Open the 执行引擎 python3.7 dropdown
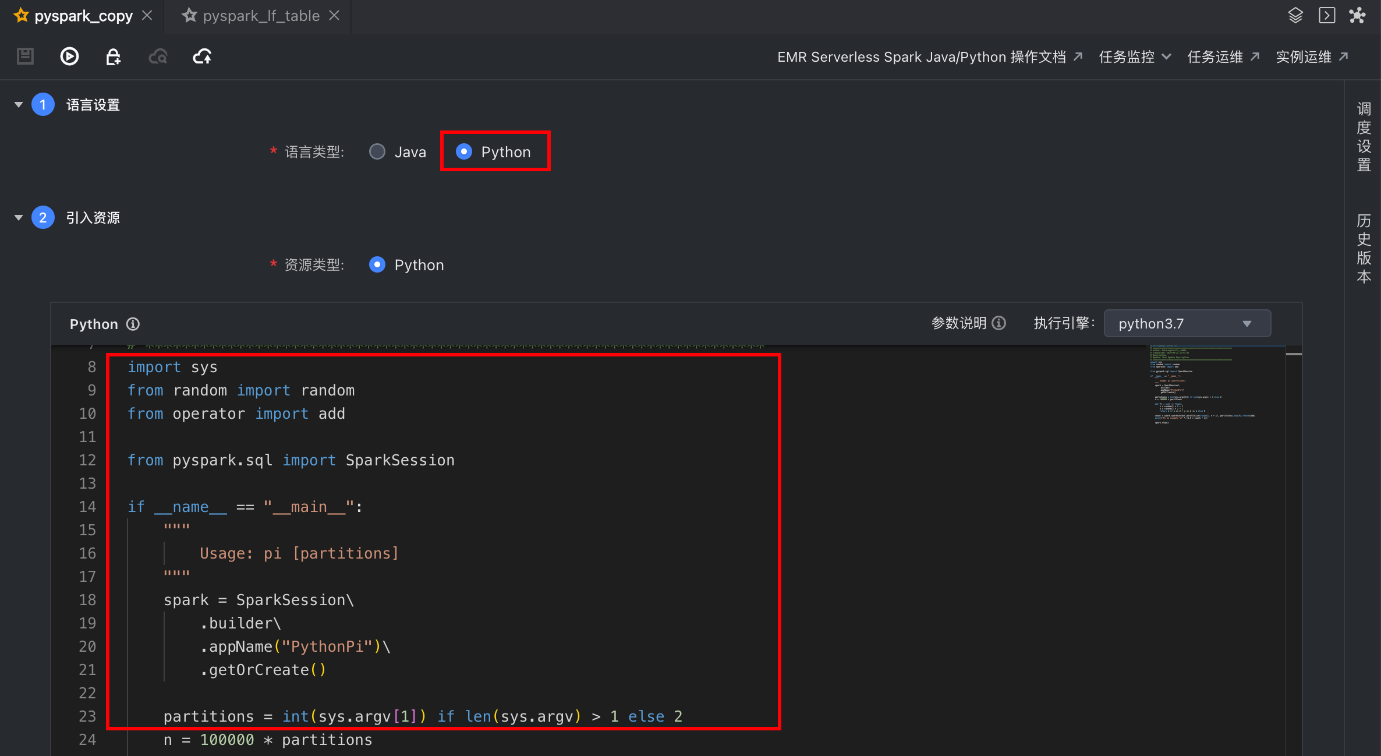This screenshot has height=756, width=1381. (1187, 323)
